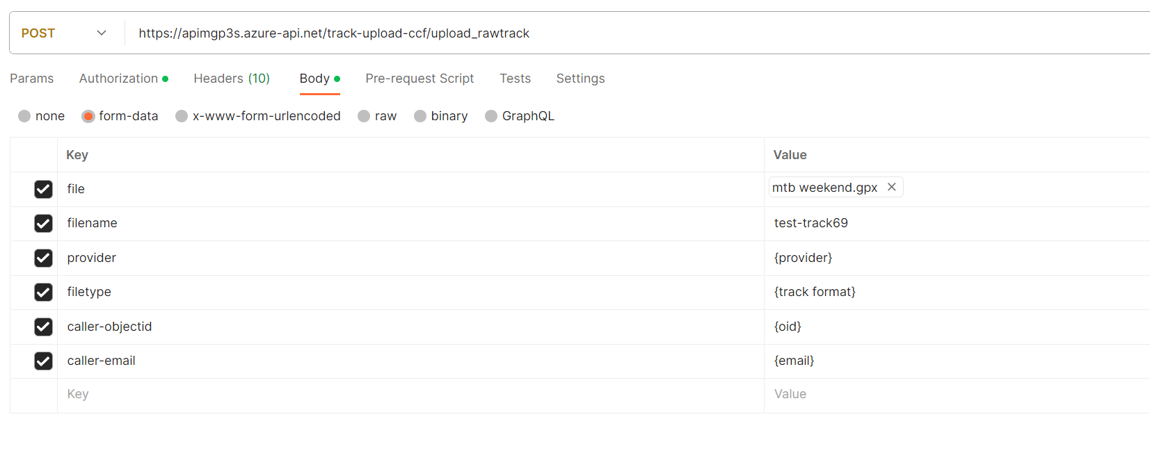Select the GraphQL body option
Image resolution: width=1150 pixels, height=467 pixels.
point(491,116)
